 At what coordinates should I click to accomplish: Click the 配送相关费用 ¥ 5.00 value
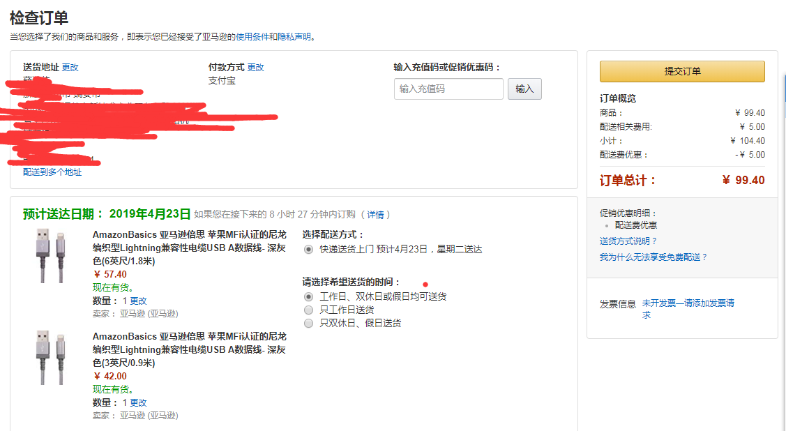pos(753,127)
